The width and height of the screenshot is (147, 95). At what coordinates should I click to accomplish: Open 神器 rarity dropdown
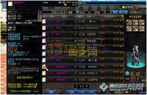pyautogui.click(x=77, y=12)
